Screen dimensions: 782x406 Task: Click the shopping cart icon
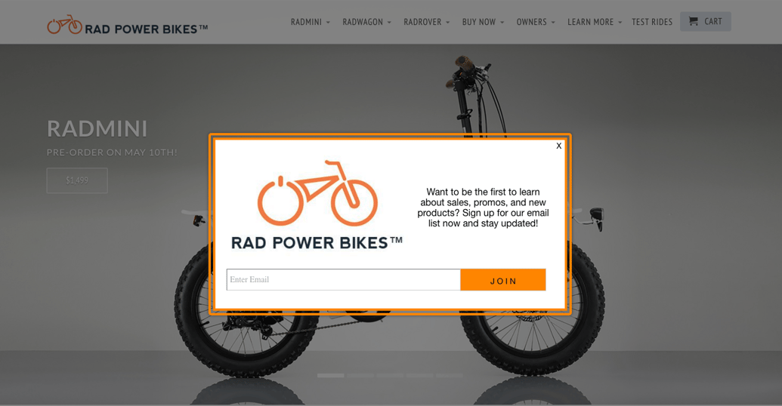point(694,21)
